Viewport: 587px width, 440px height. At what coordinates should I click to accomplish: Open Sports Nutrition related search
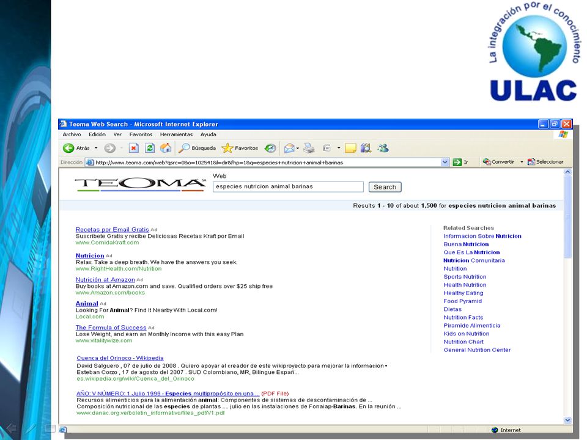click(465, 276)
